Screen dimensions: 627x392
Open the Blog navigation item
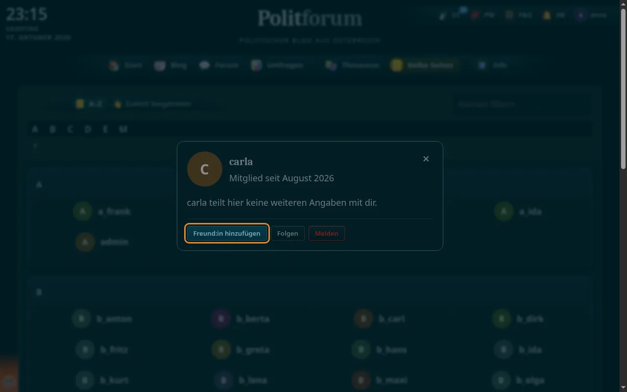click(x=170, y=65)
